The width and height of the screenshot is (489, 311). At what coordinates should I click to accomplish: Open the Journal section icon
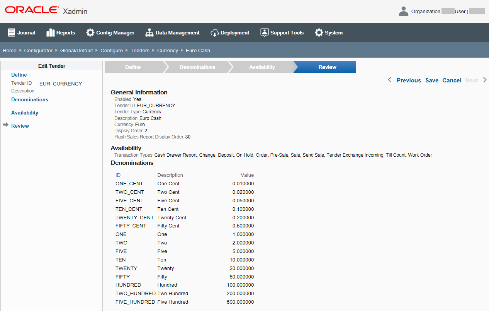click(12, 32)
